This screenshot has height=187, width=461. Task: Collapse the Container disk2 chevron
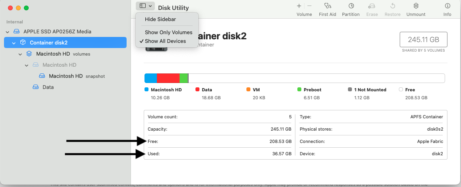(x=14, y=43)
